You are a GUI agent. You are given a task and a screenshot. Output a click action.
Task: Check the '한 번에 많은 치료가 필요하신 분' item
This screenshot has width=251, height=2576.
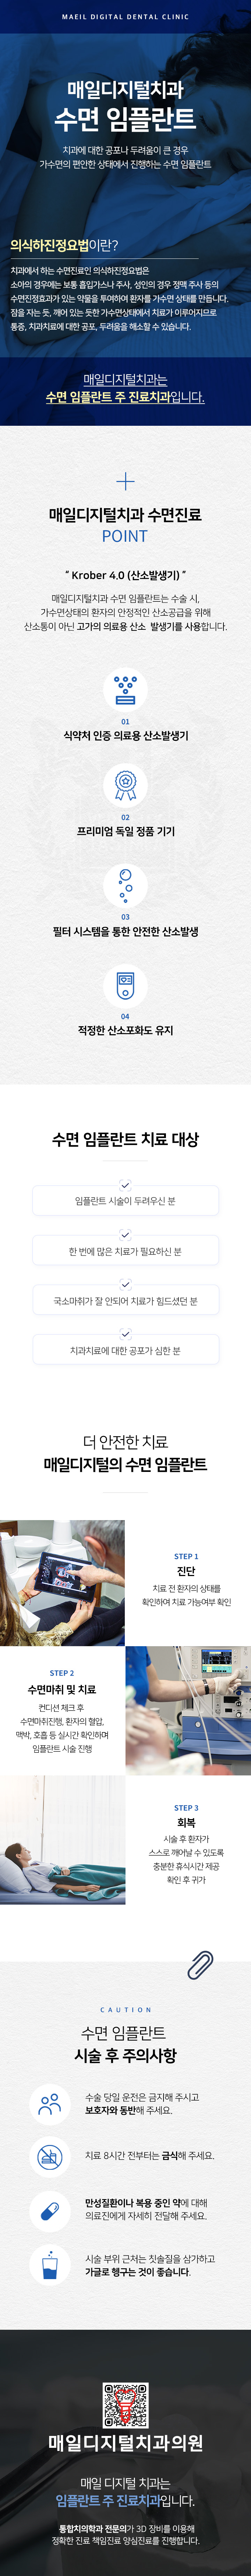tap(125, 1250)
